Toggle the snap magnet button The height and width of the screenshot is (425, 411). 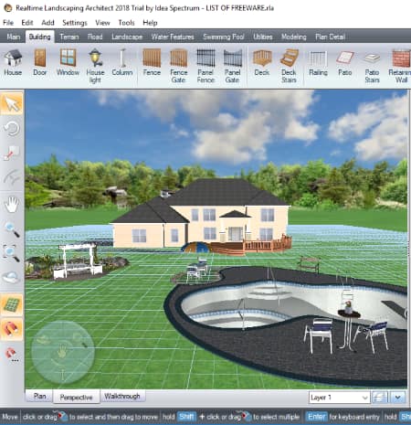point(12,329)
